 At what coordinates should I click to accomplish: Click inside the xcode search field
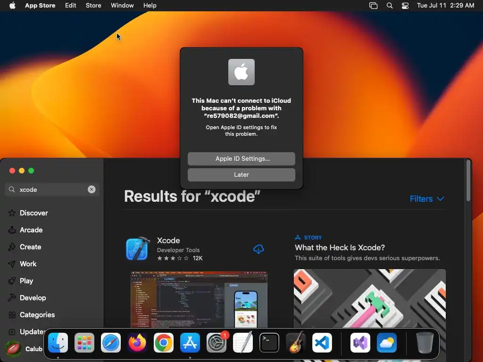(x=52, y=189)
